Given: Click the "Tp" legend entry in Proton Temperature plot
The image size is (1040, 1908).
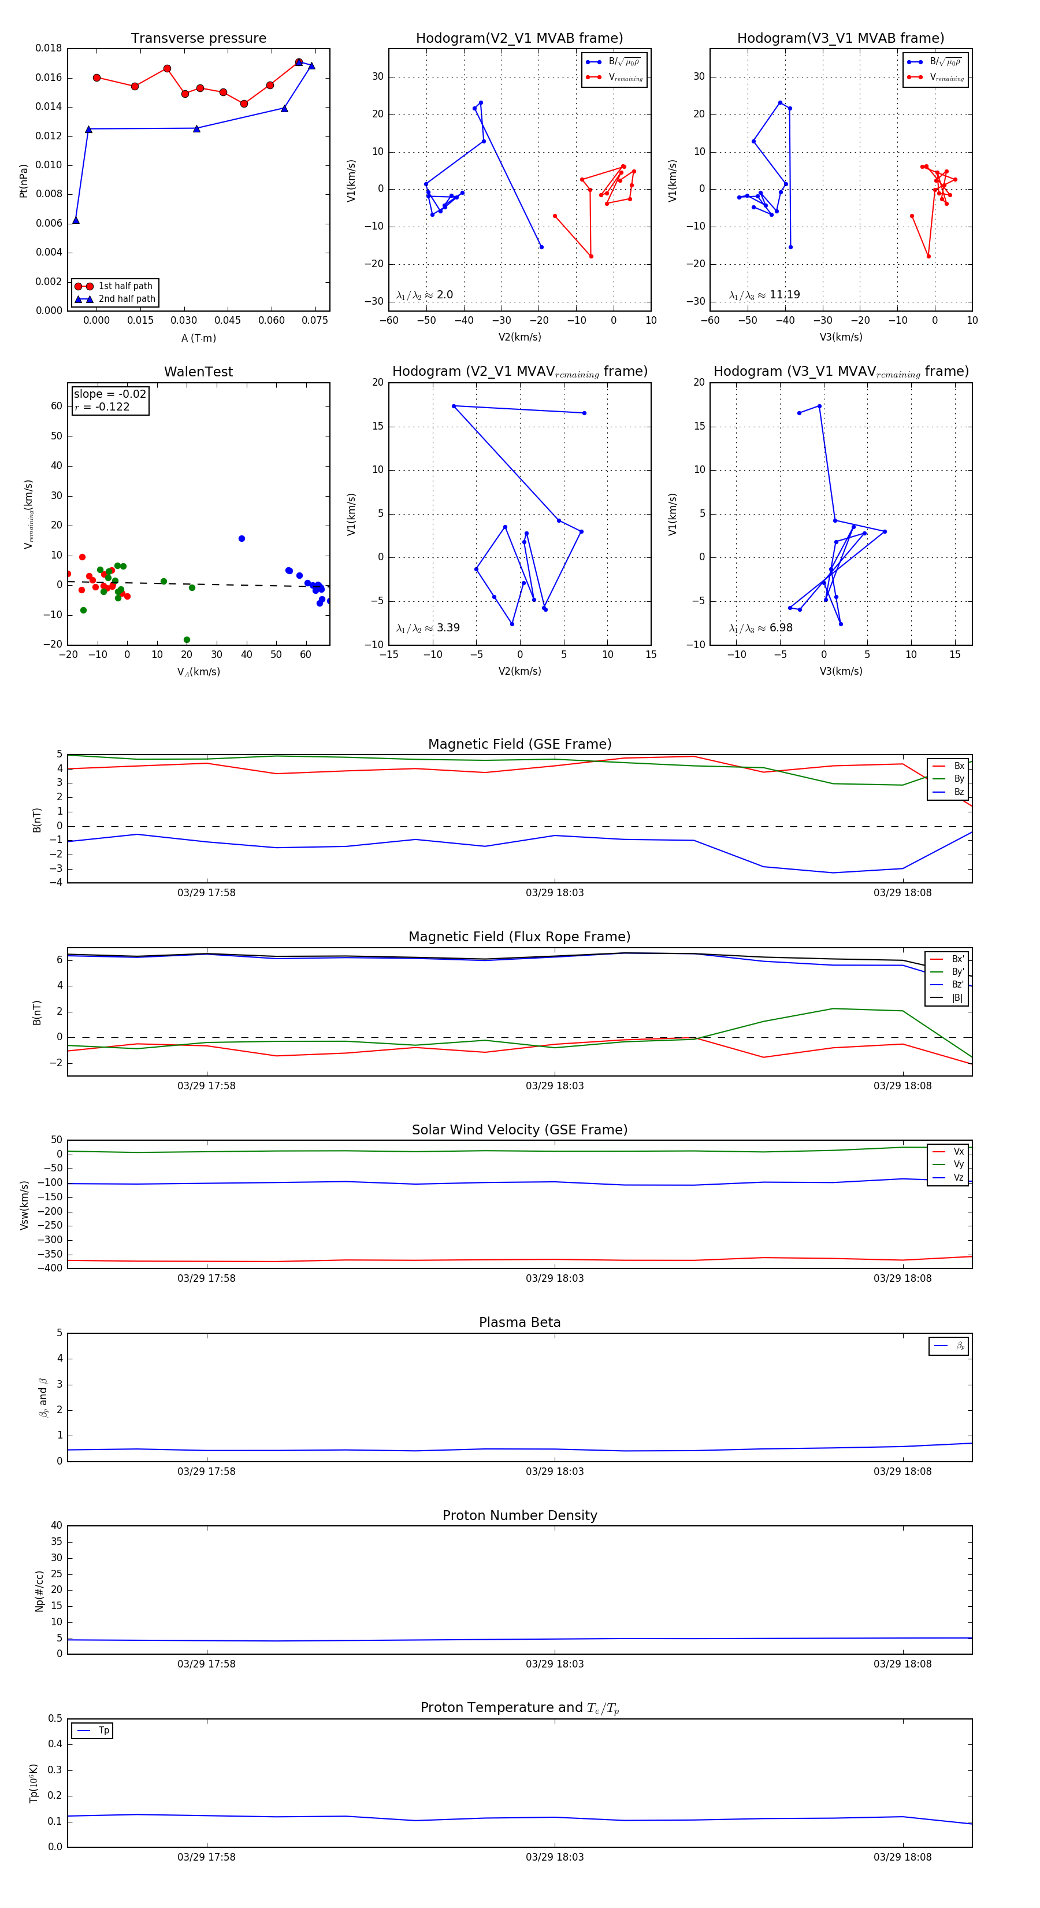Looking at the screenshot, I should point(92,1730).
